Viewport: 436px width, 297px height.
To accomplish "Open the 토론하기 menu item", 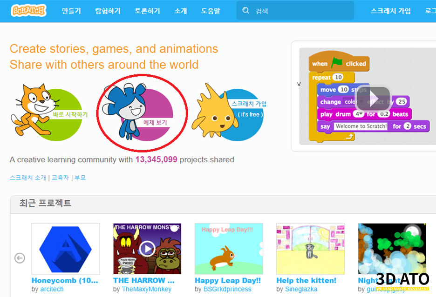I will click(x=147, y=11).
